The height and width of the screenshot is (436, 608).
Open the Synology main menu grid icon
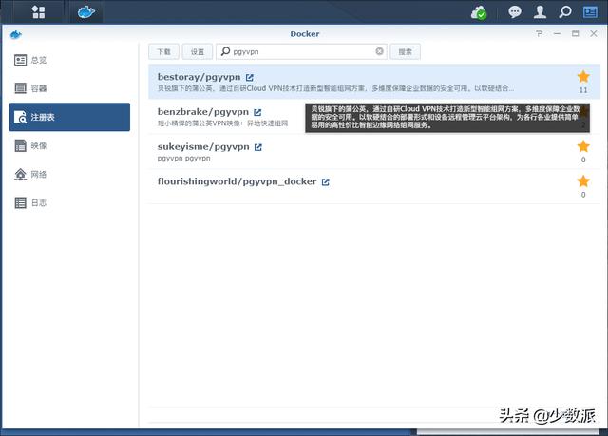click(38, 12)
